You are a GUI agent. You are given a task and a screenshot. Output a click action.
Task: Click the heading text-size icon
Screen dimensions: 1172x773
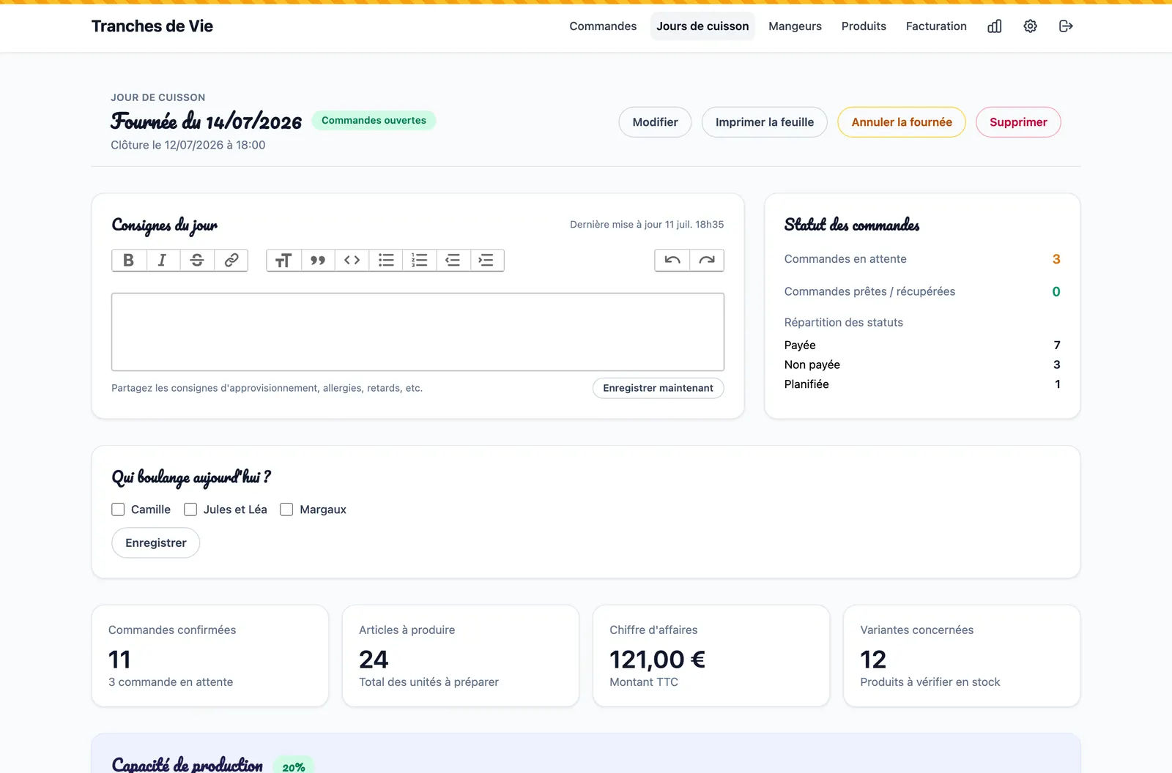[283, 260]
